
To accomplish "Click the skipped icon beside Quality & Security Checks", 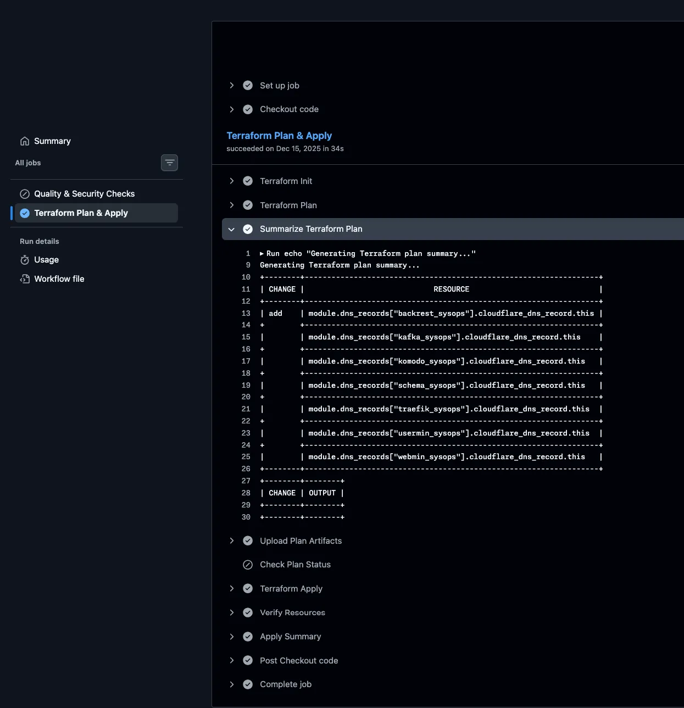I will [x=25, y=194].
